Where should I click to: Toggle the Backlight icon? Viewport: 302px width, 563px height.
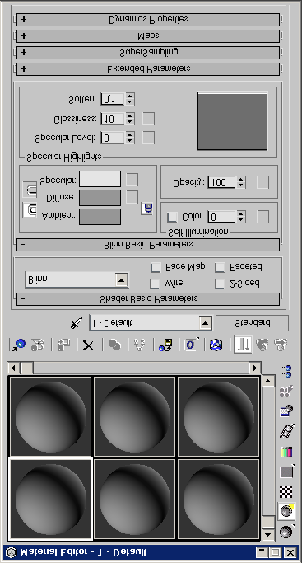coord(286,511)
